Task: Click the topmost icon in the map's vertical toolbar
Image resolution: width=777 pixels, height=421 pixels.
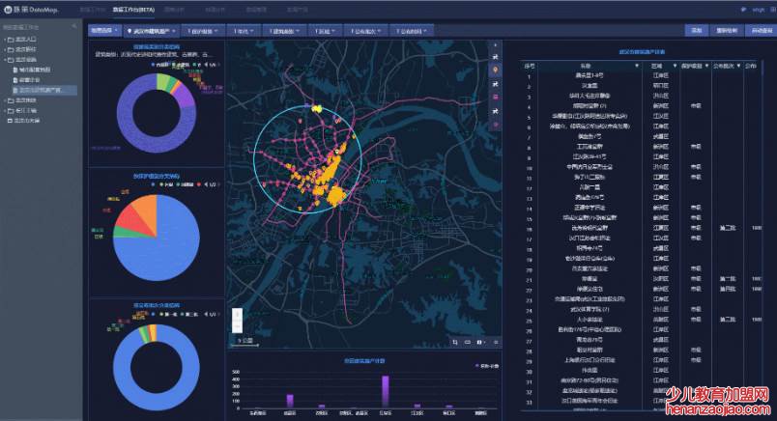Action: (496, 45)
